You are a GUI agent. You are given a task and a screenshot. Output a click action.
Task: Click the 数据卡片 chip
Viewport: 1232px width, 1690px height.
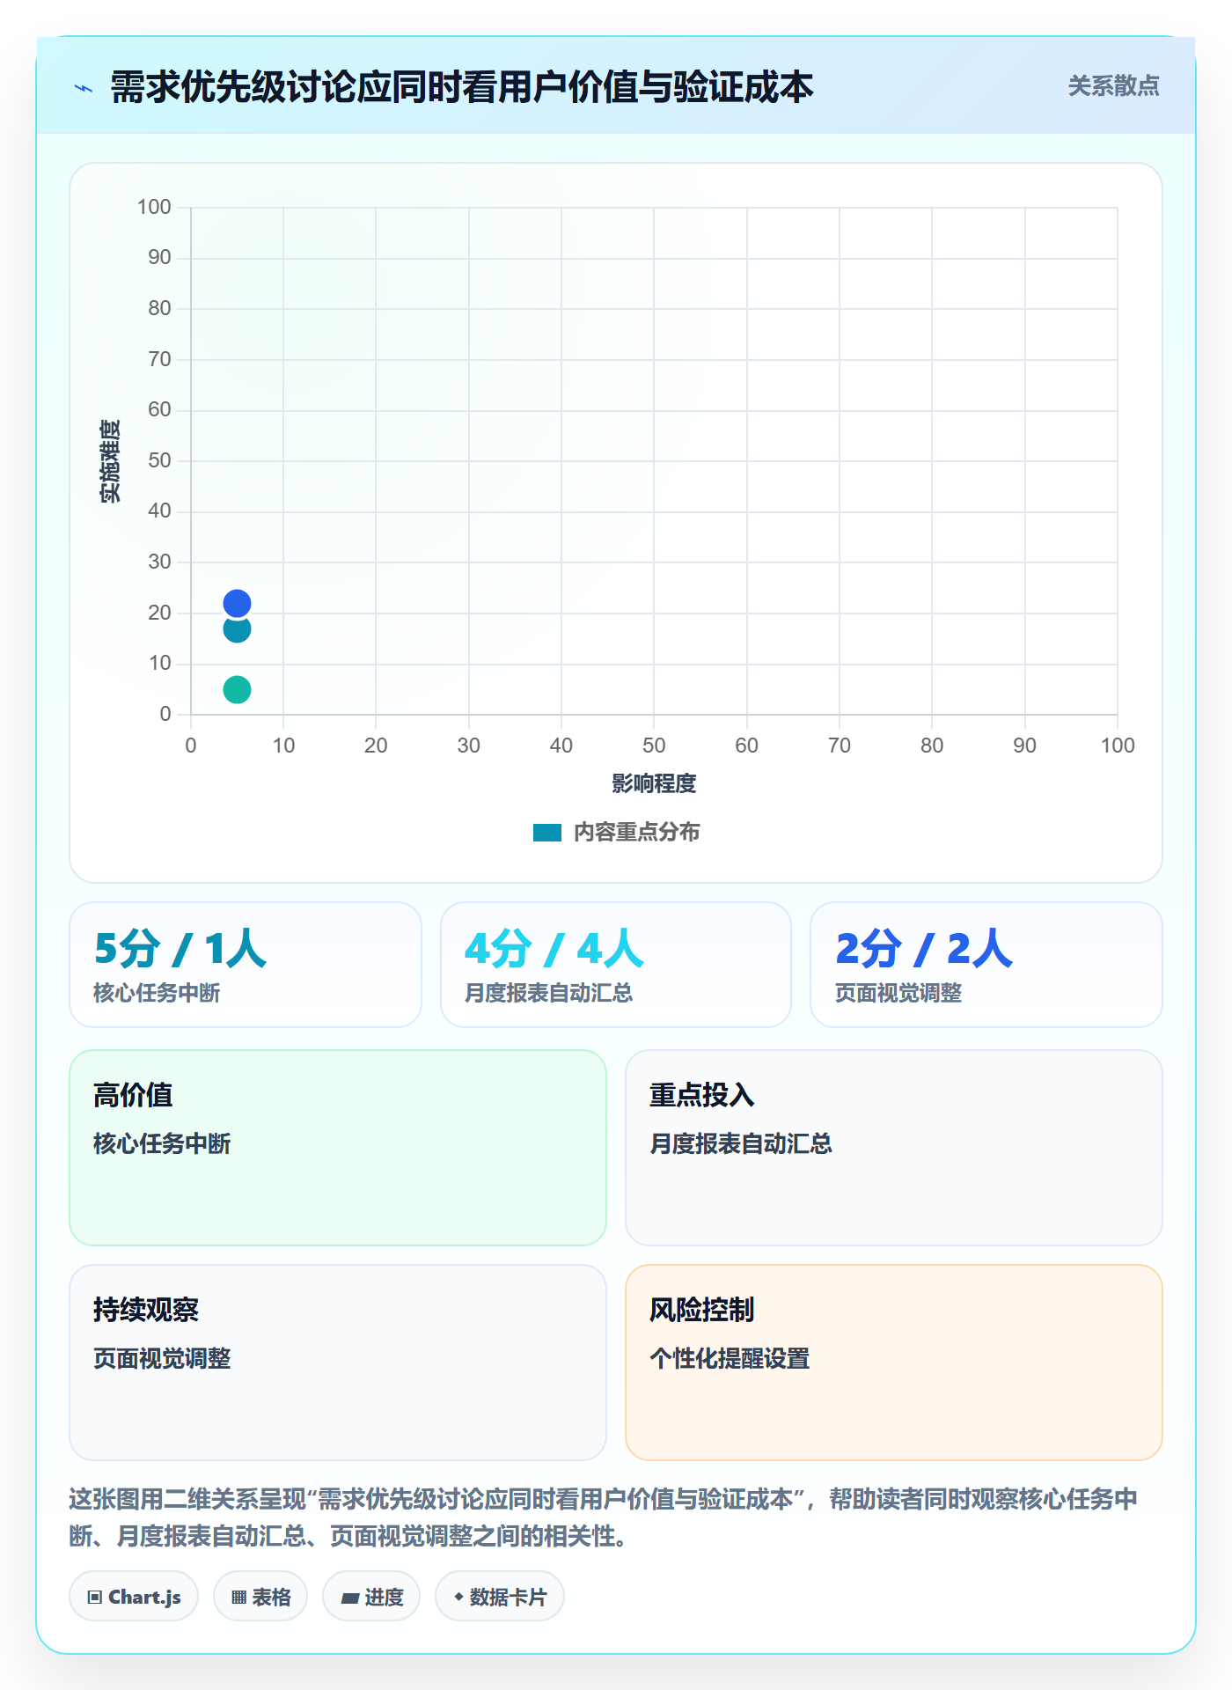[x=500, y=1597]
